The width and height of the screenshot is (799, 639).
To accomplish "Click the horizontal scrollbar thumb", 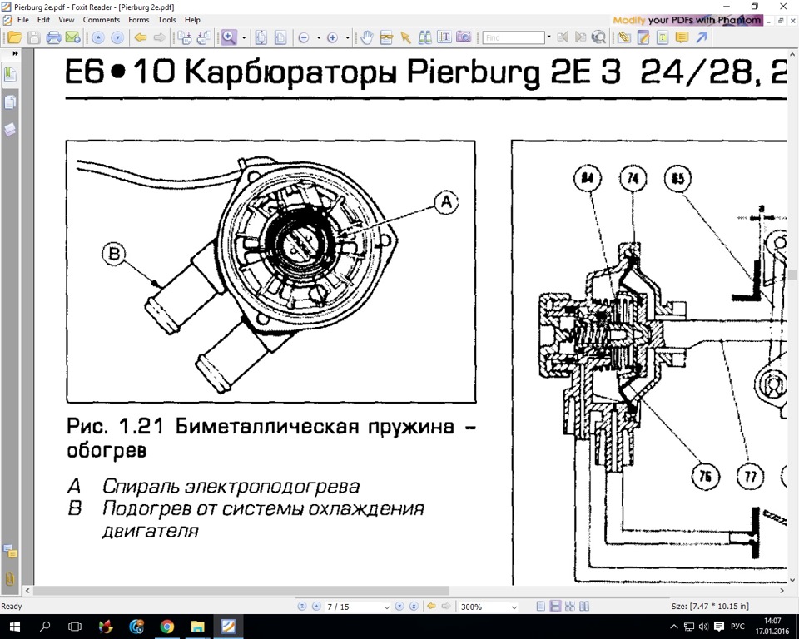I will [x=241, y=591].
